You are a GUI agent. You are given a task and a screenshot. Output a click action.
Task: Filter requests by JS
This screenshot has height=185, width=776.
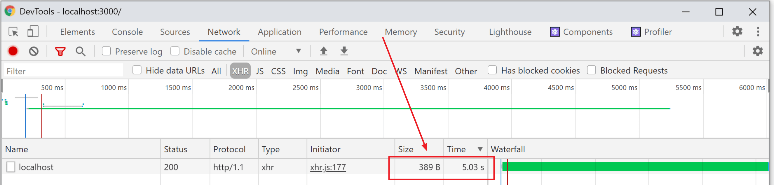[x=260, y=71]
